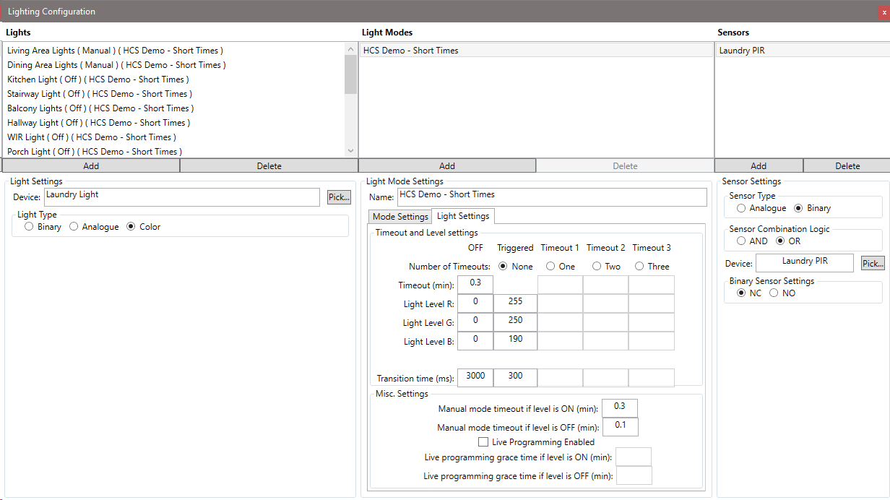
Task: Click the Triggered Light Level R field
Action: pyautogui.click(x=515, y=303)
